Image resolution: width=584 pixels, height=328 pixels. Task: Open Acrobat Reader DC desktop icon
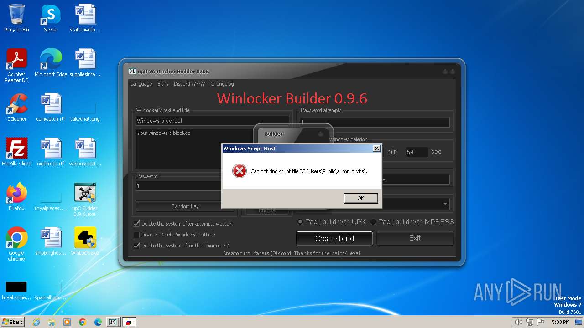[16, 66]
